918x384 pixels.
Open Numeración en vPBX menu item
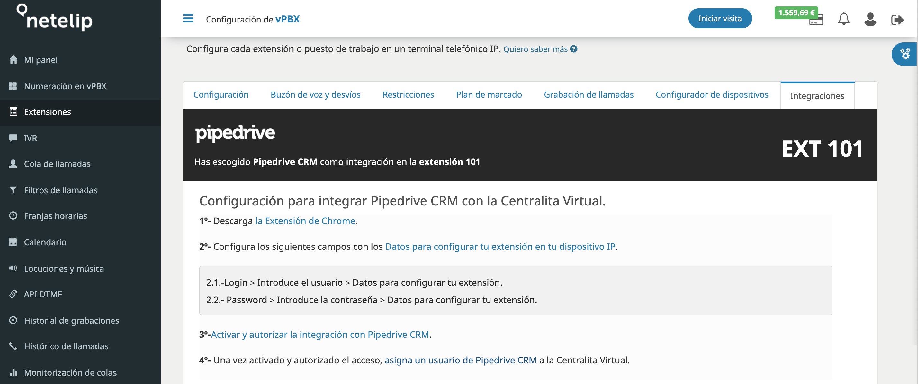pyautogui.click(x=80, y=86)
